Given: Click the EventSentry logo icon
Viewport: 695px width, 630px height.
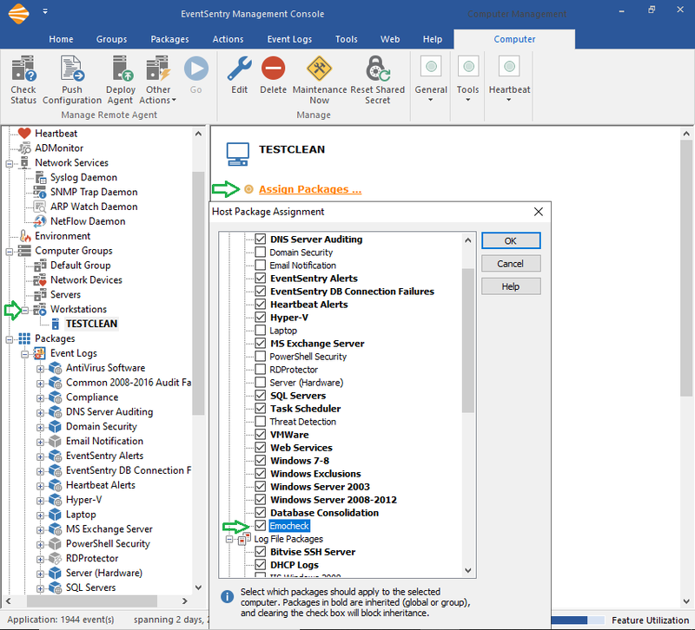Looking at the screenshot, I should (18, 14).
